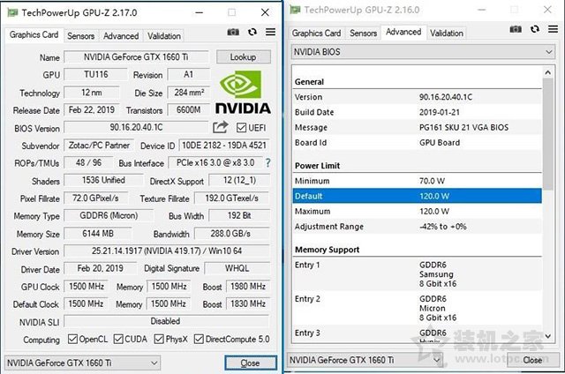Click the GPU field TU116

pyautogui.click(x=96, y=74)
